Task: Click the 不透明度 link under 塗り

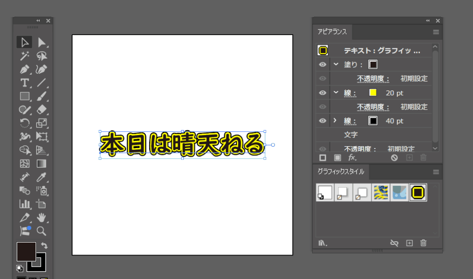Action: (x=373, y=79)
